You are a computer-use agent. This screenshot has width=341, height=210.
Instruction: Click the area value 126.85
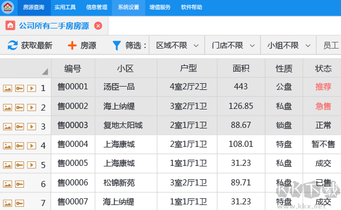pos(241,106)
